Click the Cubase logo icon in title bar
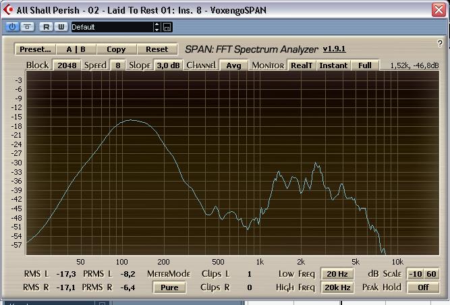Screen dimensions: 450x305 [x=8, y=9]
